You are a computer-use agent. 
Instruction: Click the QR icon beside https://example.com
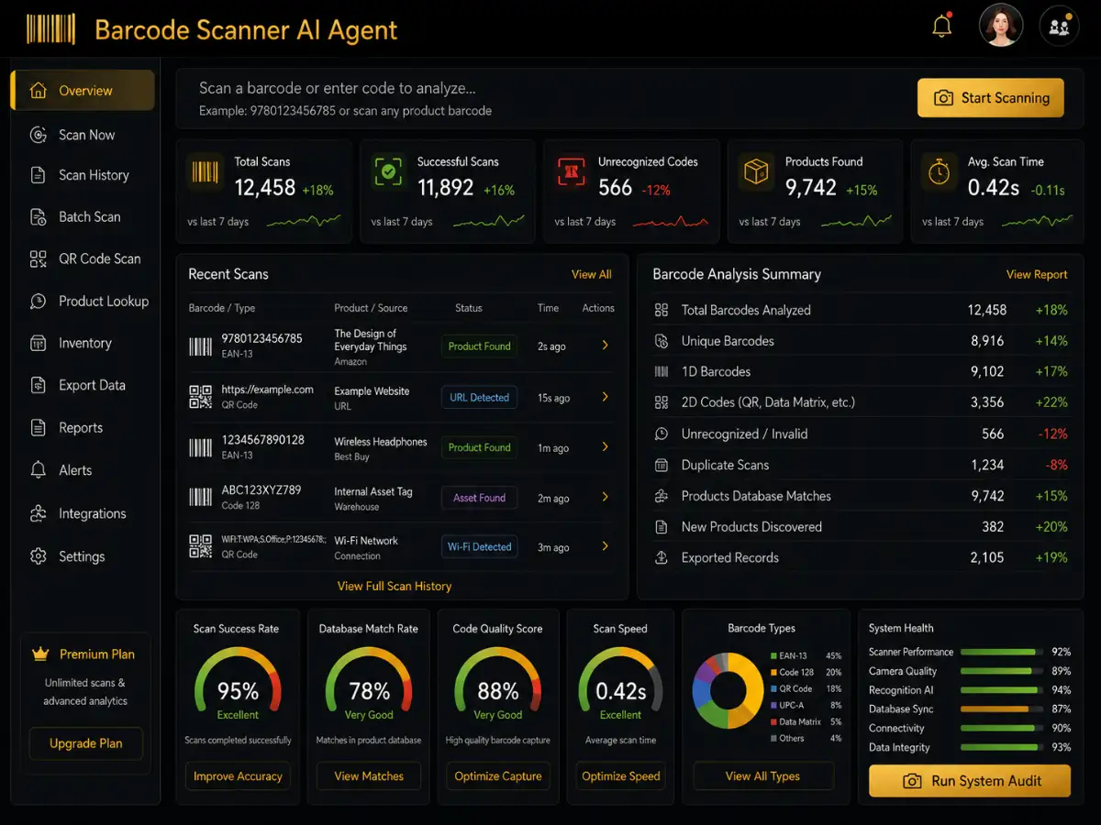click(x=200, y=397)
